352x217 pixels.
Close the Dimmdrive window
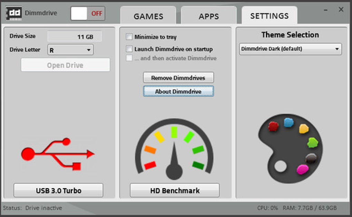point(341,9)
